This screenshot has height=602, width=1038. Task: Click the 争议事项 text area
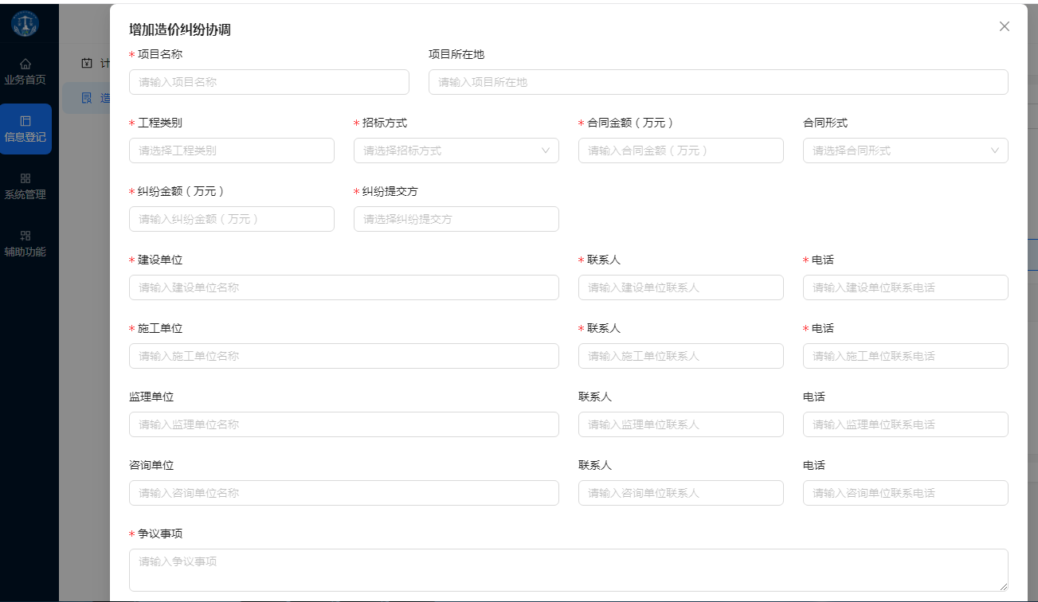point(569,570)
